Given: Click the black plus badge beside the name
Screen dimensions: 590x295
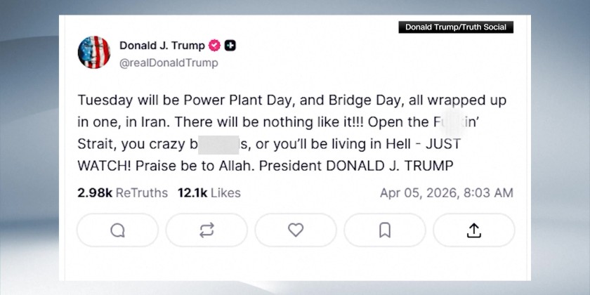Looking at the screenshot, I should click(x=230, y=46).
